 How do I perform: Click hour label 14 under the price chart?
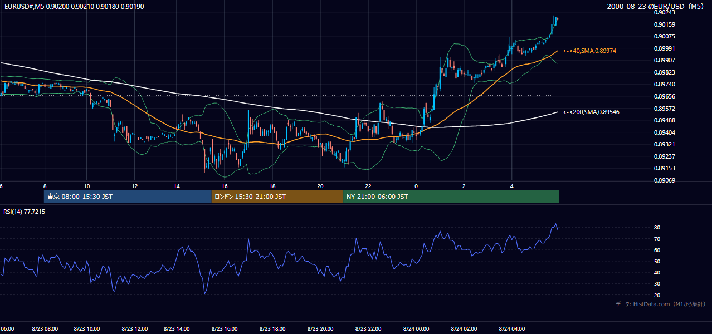click(x=177, y=186)
